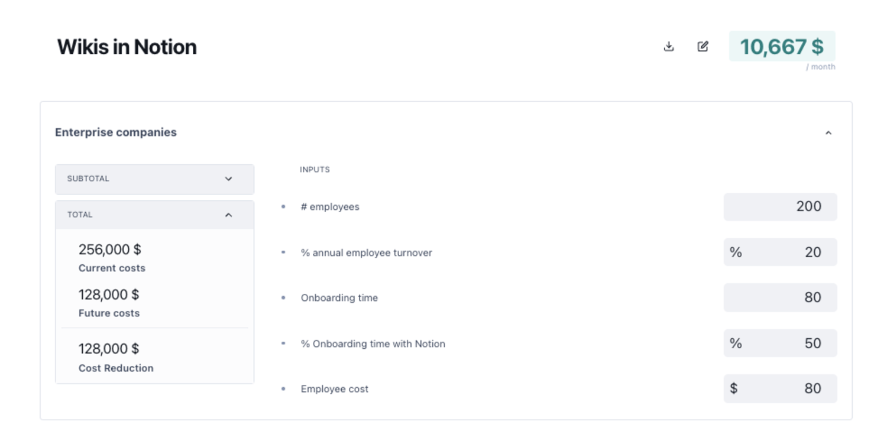Click the 256,000 $ Current costs value
The width and height of the screenshot is (887, 441).
(x=110, y=249)
